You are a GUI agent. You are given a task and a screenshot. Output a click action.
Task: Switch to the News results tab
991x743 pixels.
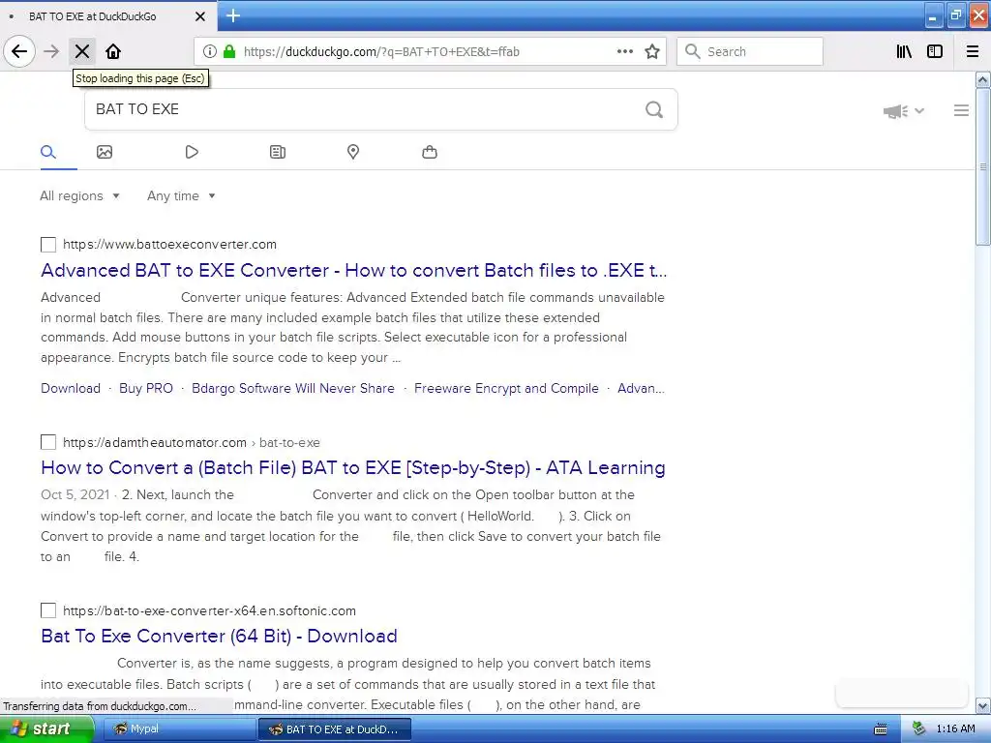tap(278, 152)
